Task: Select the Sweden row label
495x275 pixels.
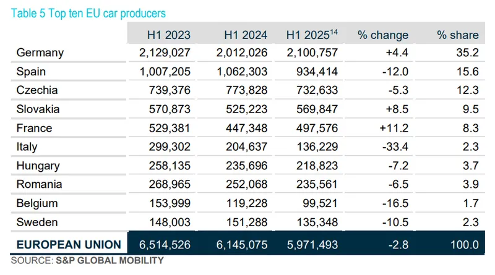Action: [x=37, y=222]
